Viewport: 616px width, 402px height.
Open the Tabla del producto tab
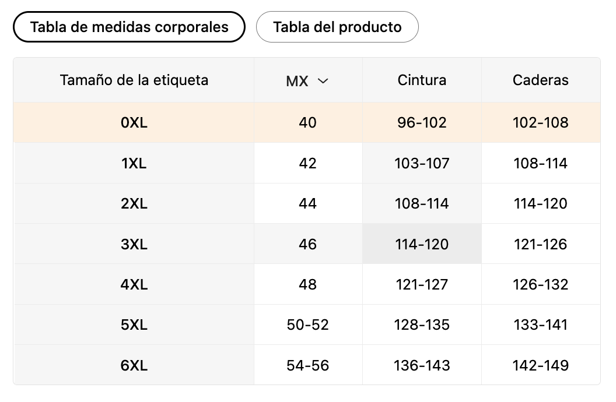click(x=337, y=27)
